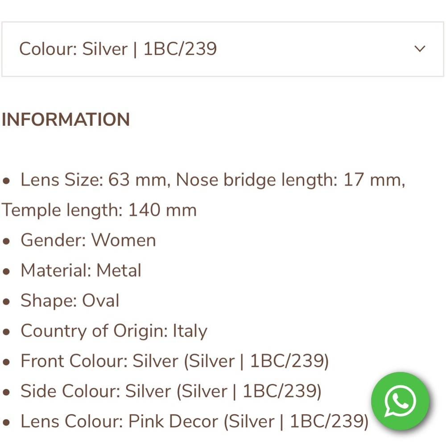Click the INFORMATION section heading
Viewport: 446px width, 446px height.
pos(66,120)
